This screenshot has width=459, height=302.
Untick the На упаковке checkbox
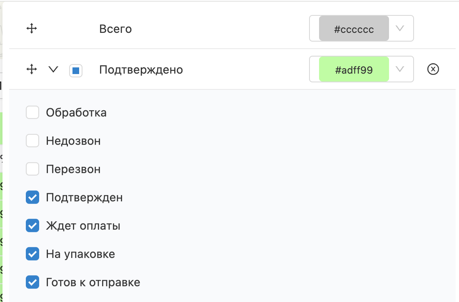32,254
